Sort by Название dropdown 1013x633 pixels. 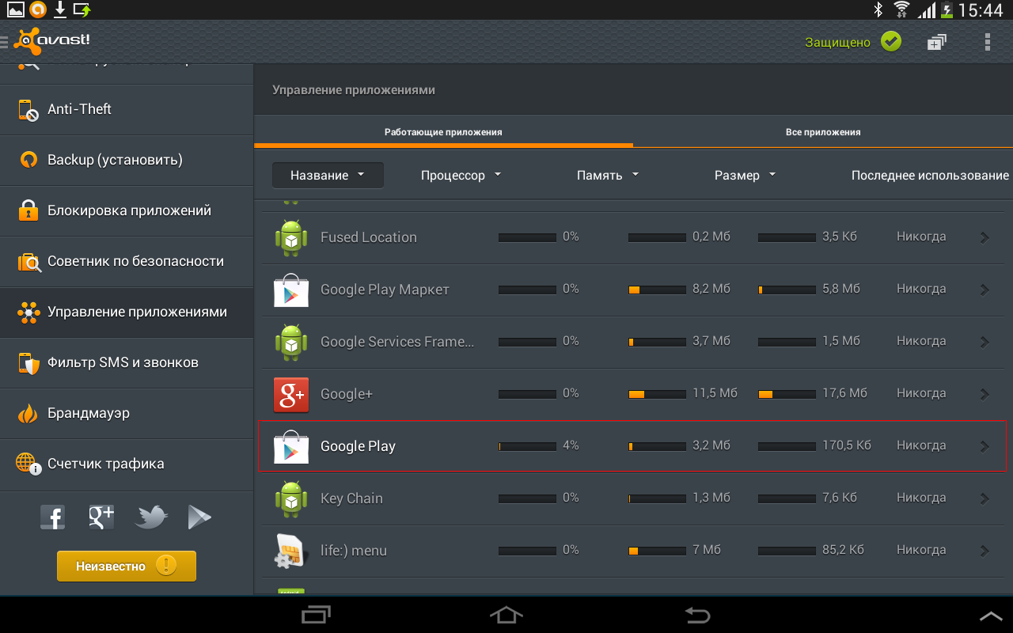(x=328, y=176)
